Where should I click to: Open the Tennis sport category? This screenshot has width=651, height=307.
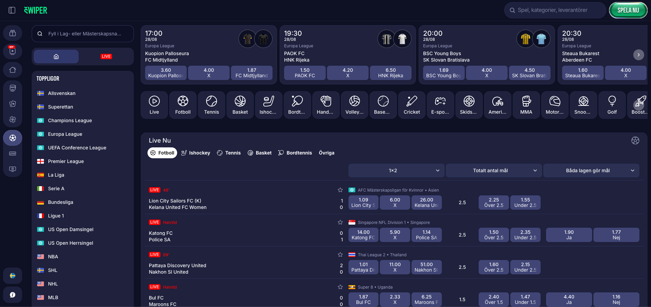pos(211,105)
